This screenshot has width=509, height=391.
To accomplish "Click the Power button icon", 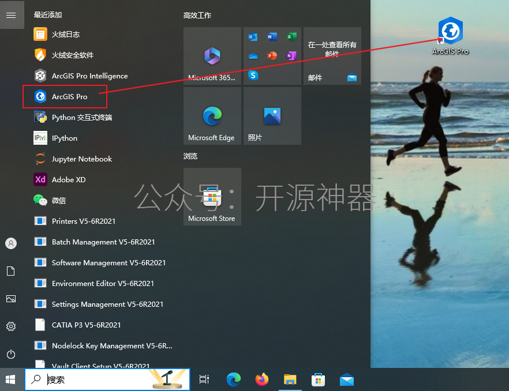I will coord(11,354).
